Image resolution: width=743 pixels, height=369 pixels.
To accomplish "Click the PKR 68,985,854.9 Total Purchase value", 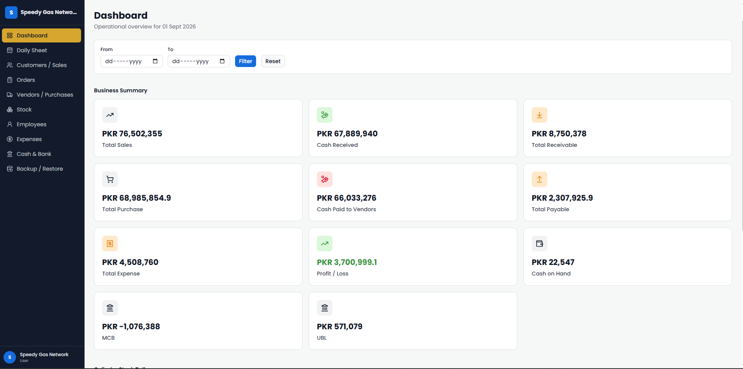I will click(x=136, y=198).
